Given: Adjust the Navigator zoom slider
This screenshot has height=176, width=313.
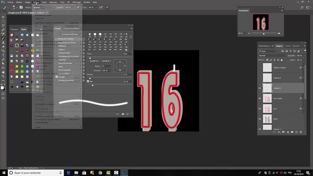Looking at the screenshot, I should [264, 34].
